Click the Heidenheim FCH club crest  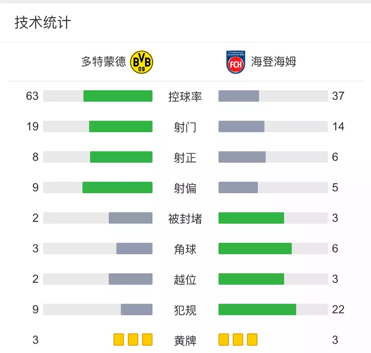[x=236, y=62]
